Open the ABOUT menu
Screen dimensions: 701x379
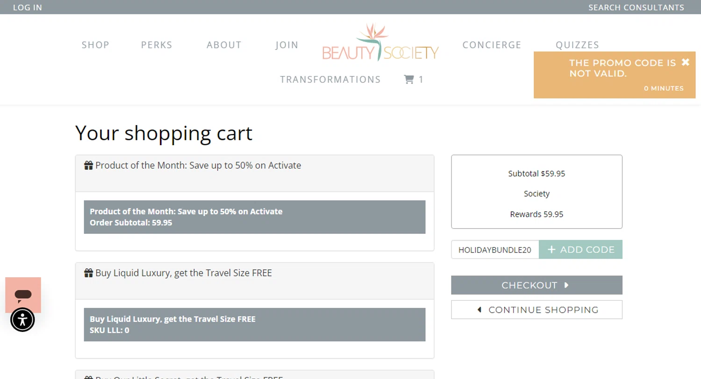(224, 45)
